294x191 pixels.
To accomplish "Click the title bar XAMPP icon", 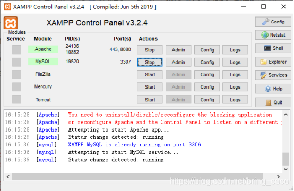I will point(7,7).
